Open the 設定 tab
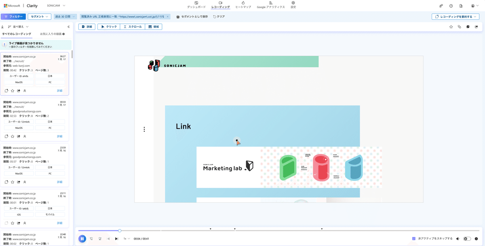 tap(293, 5)
